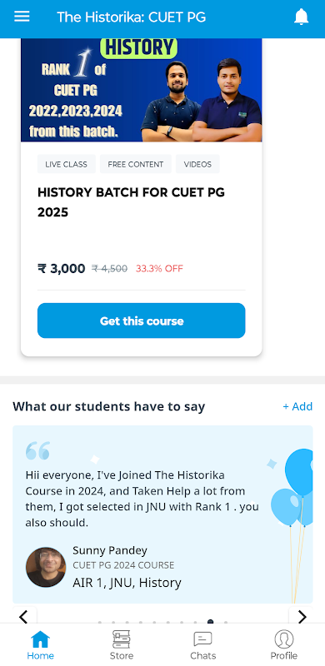Open the hamburger menu
Screen dimensions: 325x666
[22, 17]
